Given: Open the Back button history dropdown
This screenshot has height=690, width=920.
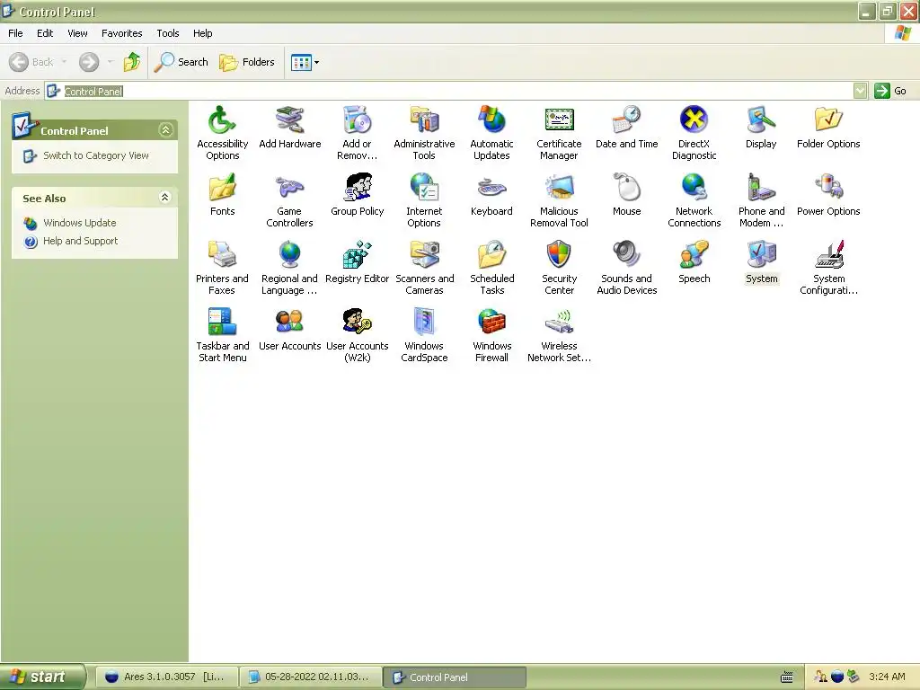Looking at the screenshot, I should pyautogui.click(x=64, y=62).
